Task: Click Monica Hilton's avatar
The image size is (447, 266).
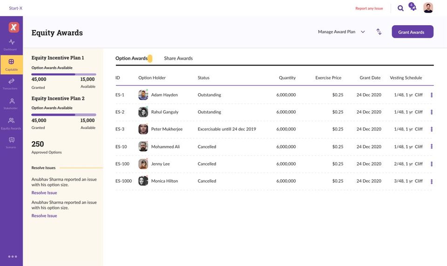Action: click(143, 181)
